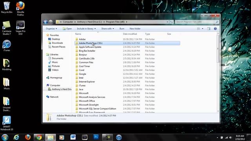Viewport: 251px width, 141px height.
Task: Open Include in library dropdown
Action: pos(86,29)
